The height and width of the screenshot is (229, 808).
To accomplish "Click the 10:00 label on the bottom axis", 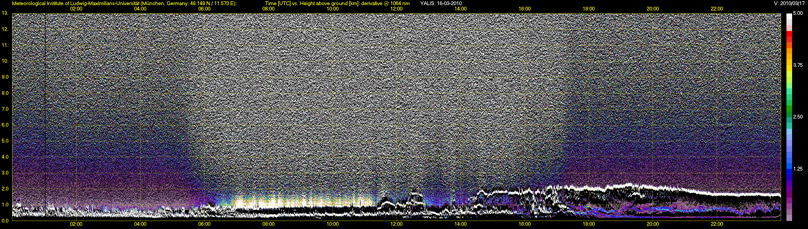I will 332,224.
